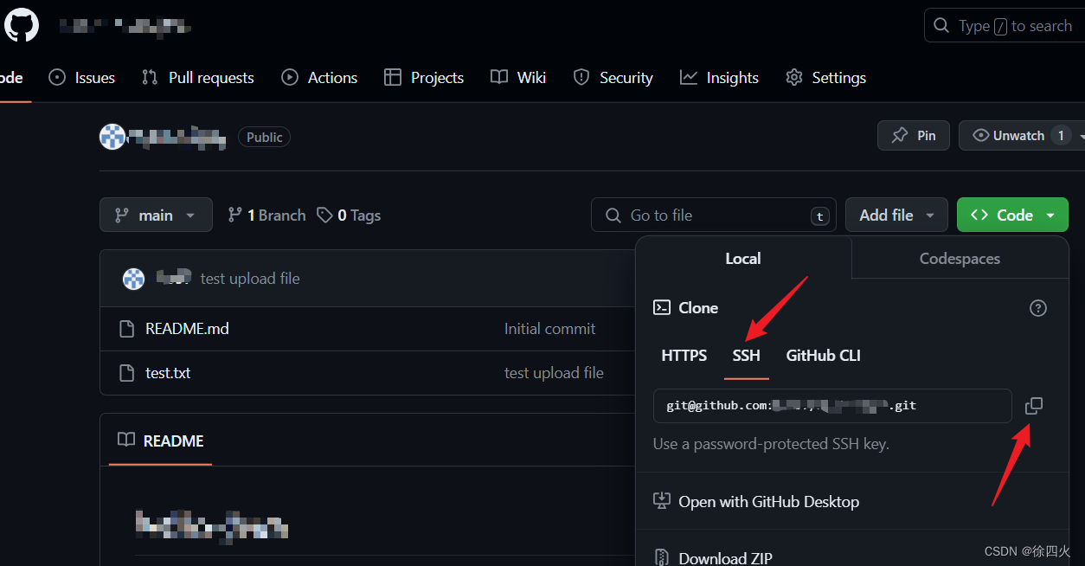Open the Pull requests page
Image resolution: width=1085 pixels, height=566 pixels.
197,77
